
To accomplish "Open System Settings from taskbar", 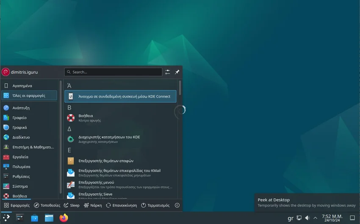I will (x=20, y=218).
